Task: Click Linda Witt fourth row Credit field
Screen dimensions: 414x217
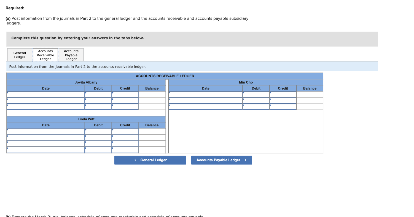Action: [125, 150]
